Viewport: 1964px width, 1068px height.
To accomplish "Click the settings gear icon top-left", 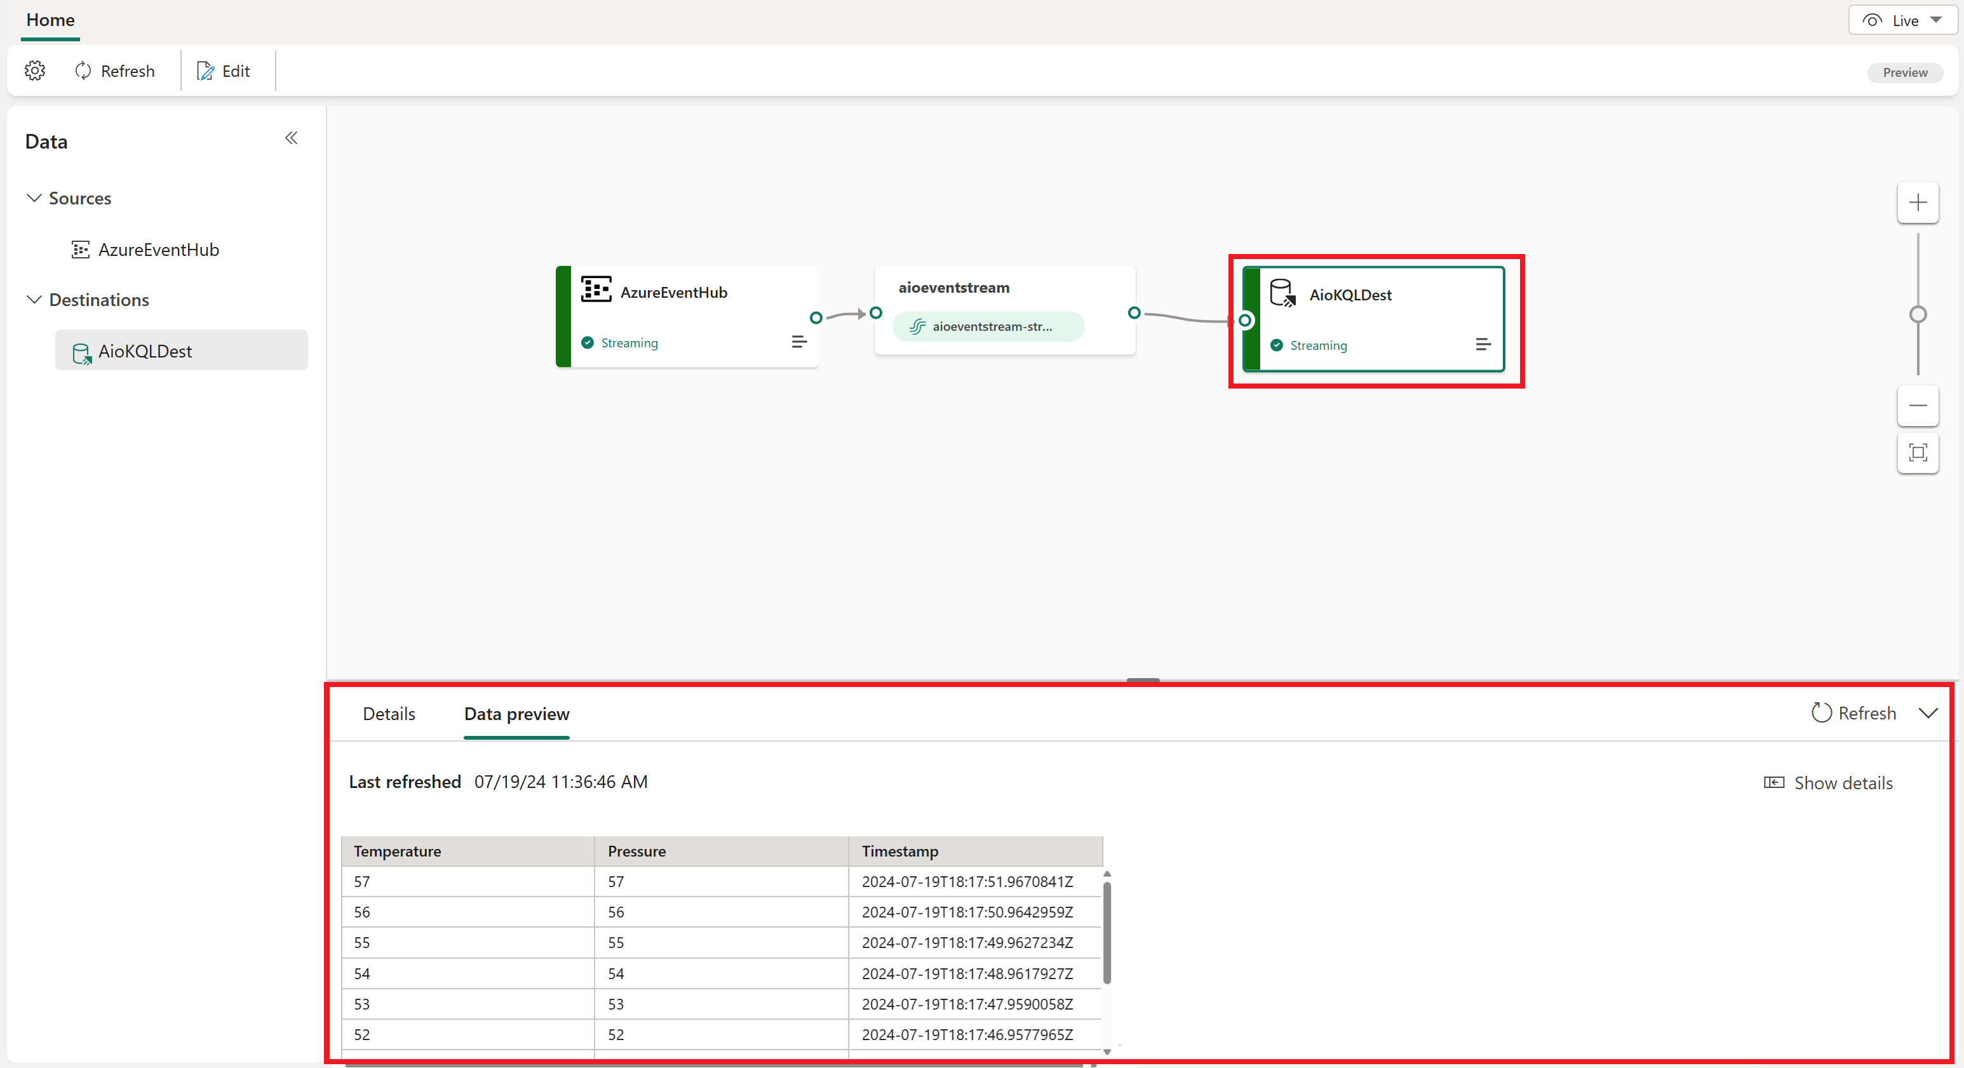I will pos(36,71).
